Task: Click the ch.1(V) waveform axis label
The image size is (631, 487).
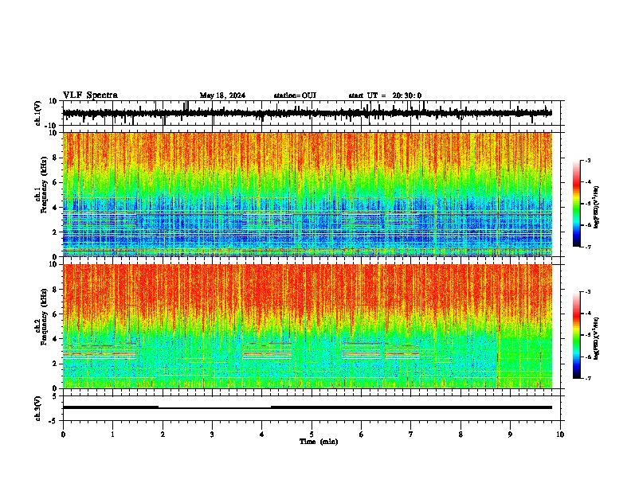Action: click(38, 113)
